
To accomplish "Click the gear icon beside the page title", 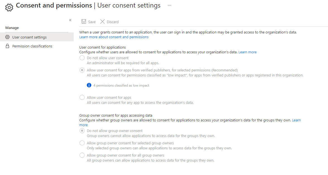I will click(x=9, y=7).
